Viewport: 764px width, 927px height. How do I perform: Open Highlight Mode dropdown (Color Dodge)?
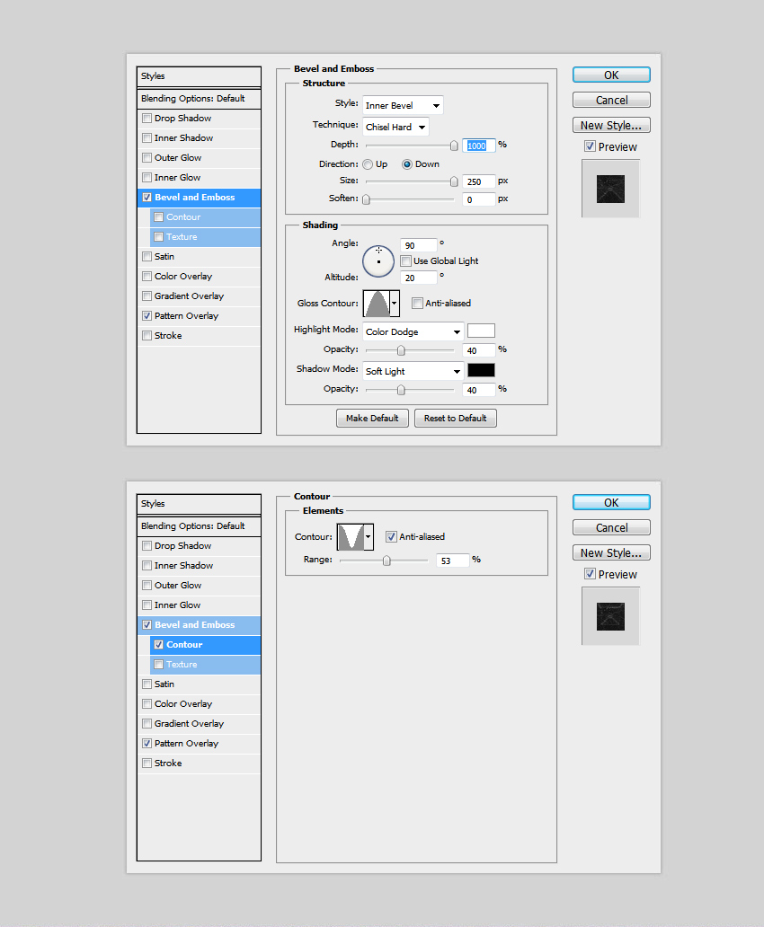[413, 331]
